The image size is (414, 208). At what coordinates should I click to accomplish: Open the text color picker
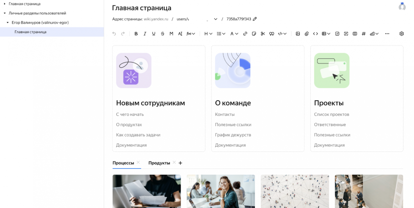tap(234, 34)
